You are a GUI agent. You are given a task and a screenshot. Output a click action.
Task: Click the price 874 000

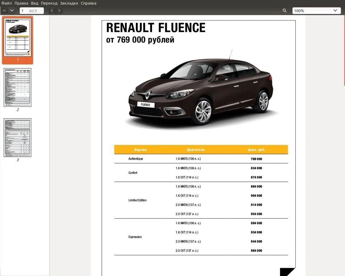pyautogui.click(x=256, y=178)
